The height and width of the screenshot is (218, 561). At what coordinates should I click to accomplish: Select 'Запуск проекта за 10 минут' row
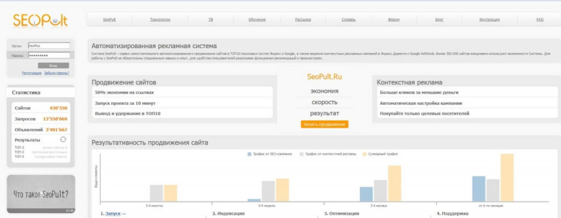(x=182, y=103)
